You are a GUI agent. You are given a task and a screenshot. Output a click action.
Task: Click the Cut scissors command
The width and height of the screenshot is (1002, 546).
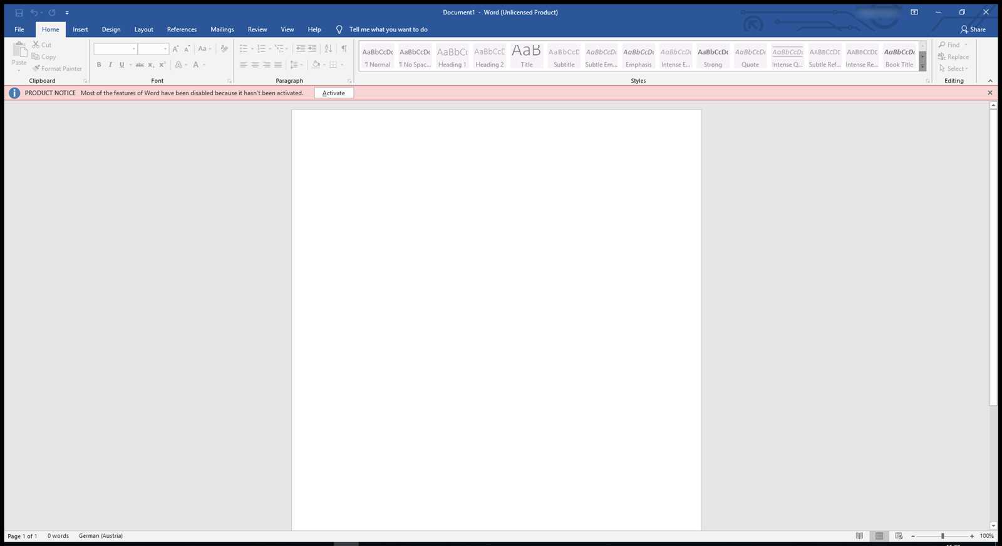[42, 45]
